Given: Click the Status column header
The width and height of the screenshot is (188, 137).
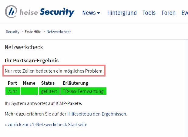Looking at the screenshot, I should pyautogui.click(x=48, y=83).
